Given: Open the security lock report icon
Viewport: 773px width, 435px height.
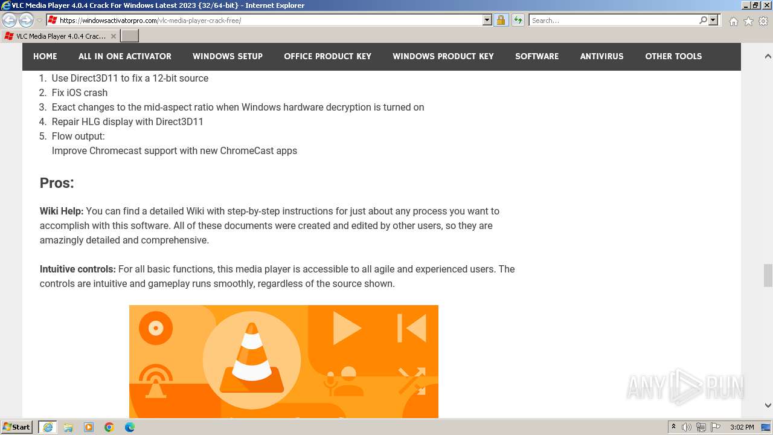Looking at the screenshot, I should coord(501,21).
